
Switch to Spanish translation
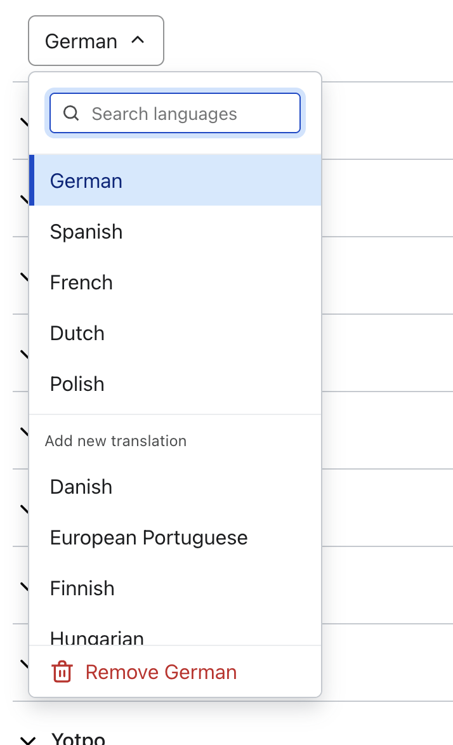tap(86, 232)
